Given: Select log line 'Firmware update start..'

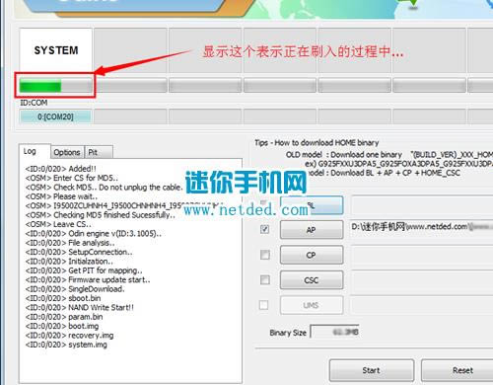Looking at the screenshot, I should click(x=88, y=280).
